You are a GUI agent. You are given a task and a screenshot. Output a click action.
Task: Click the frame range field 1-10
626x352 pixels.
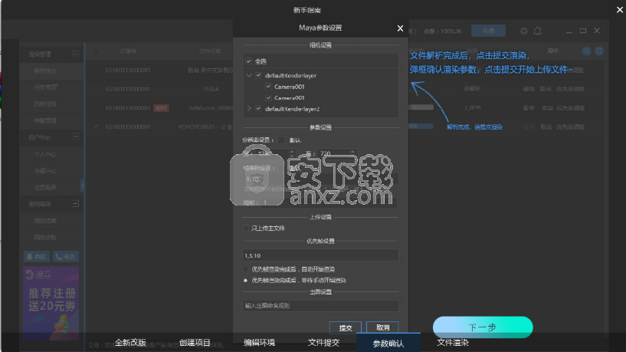click(x=320, y=179)
